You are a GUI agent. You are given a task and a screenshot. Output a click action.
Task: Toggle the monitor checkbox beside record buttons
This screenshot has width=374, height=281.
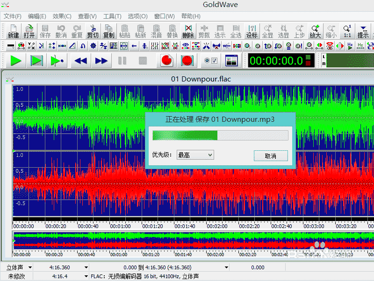tap(214, 60)
